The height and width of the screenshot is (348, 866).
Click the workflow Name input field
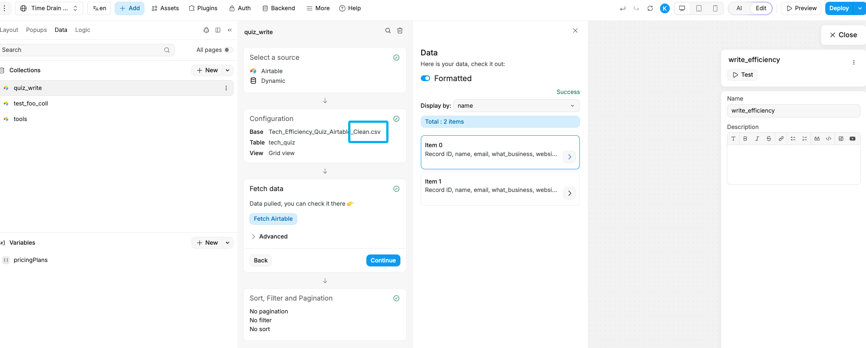click(793, 111)
